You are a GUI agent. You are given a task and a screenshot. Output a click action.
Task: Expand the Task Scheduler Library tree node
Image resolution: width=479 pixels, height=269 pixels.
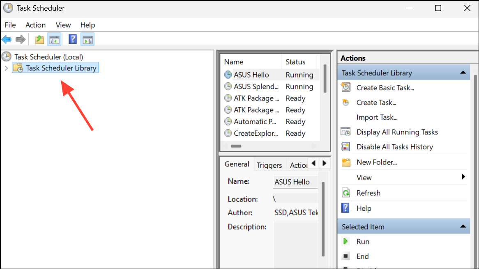tap(6, 68)
